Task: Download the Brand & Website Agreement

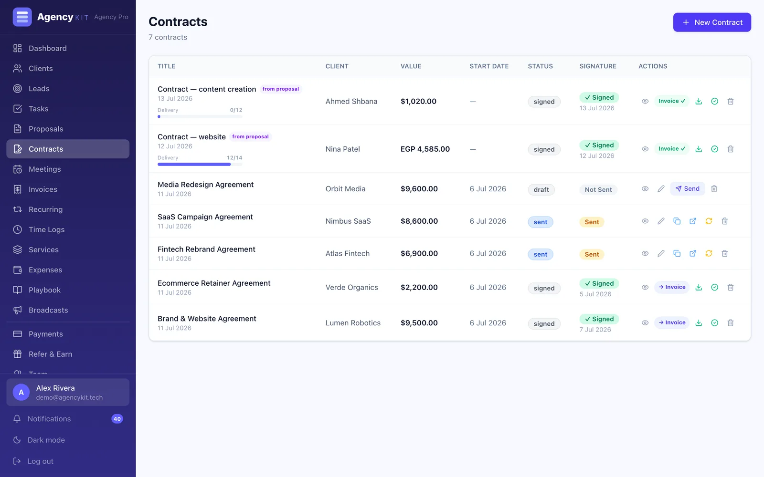Action: (x=699, y=323)
